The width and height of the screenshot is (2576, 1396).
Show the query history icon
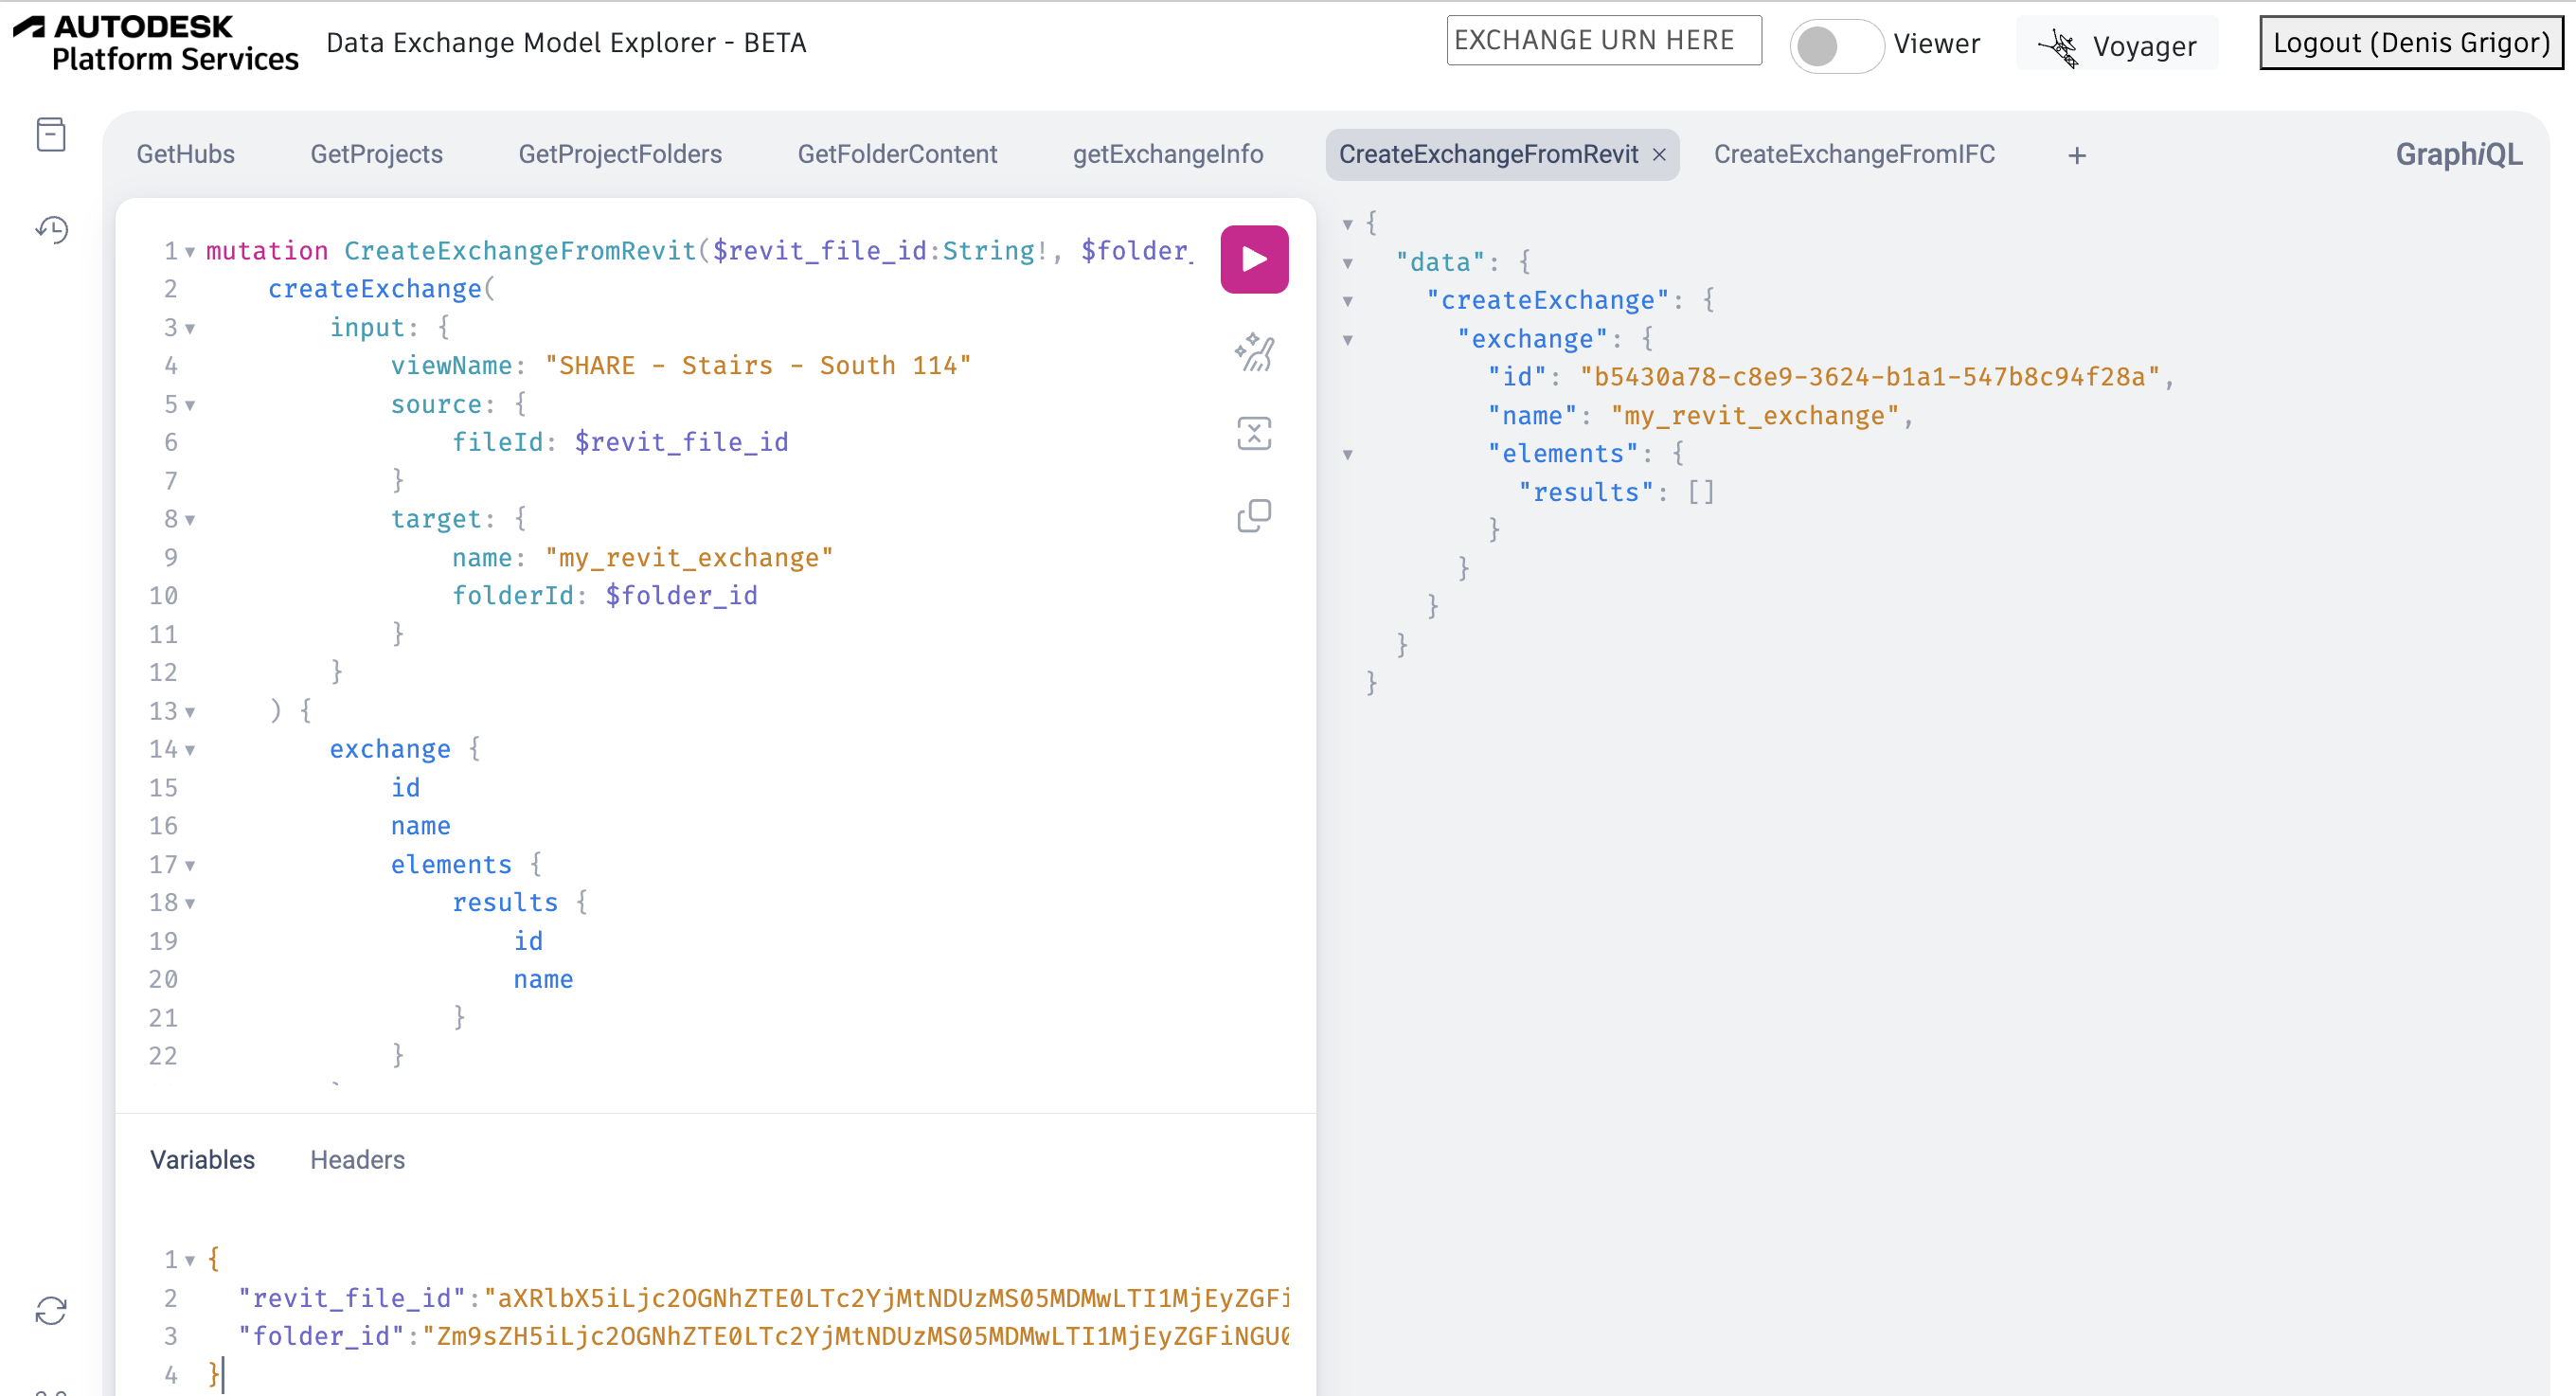pyautogui.click(x=51, y=229)
